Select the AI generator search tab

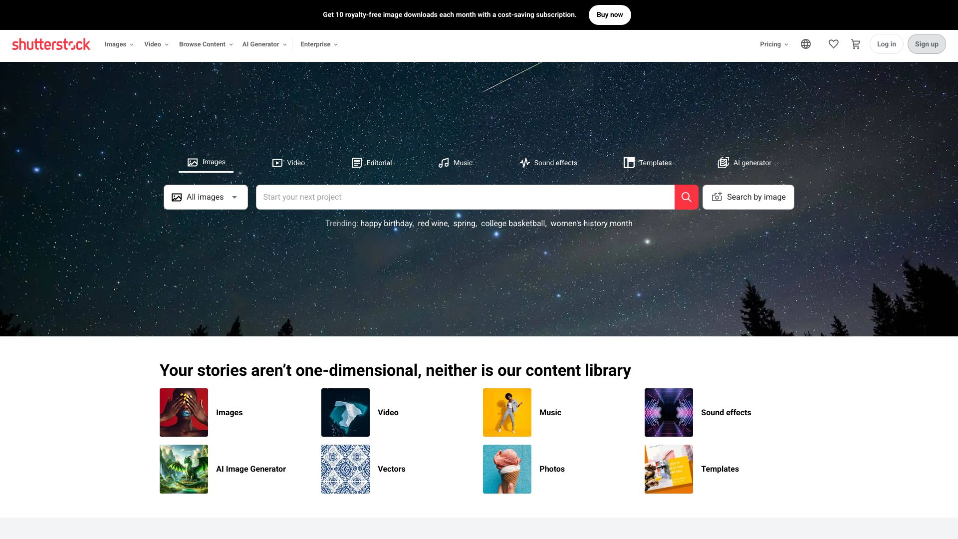744,163
